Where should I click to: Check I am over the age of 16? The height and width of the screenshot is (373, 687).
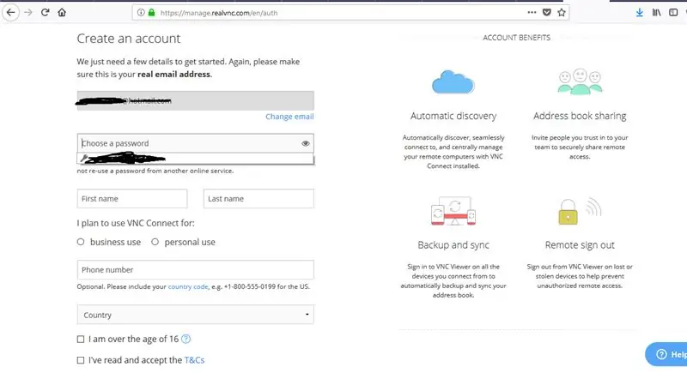(81, 339)
